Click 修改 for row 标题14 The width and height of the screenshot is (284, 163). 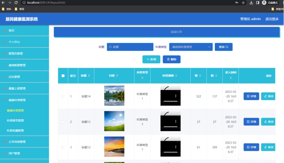[x=268, y=96]
